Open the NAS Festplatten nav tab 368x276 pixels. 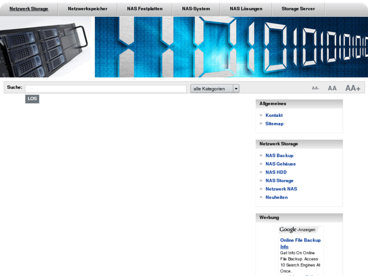coord(145,9)
